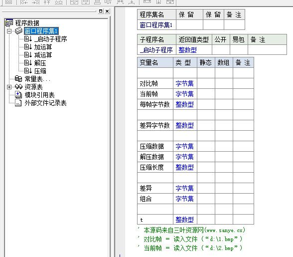Click the subroutine icon beside 压缩
Screen dimensions: 293x257
28,71
